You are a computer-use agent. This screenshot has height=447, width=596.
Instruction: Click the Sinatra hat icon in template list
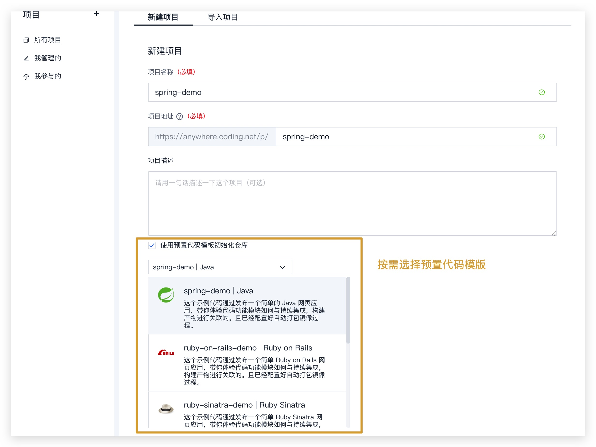(165, 408)
